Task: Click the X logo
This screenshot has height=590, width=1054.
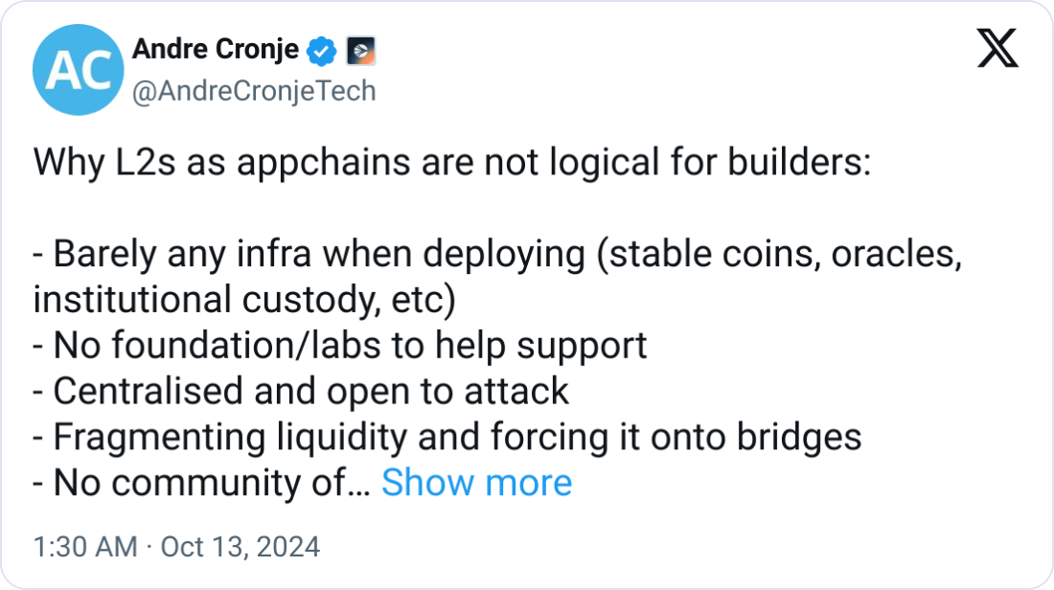Action: point(997,48)
